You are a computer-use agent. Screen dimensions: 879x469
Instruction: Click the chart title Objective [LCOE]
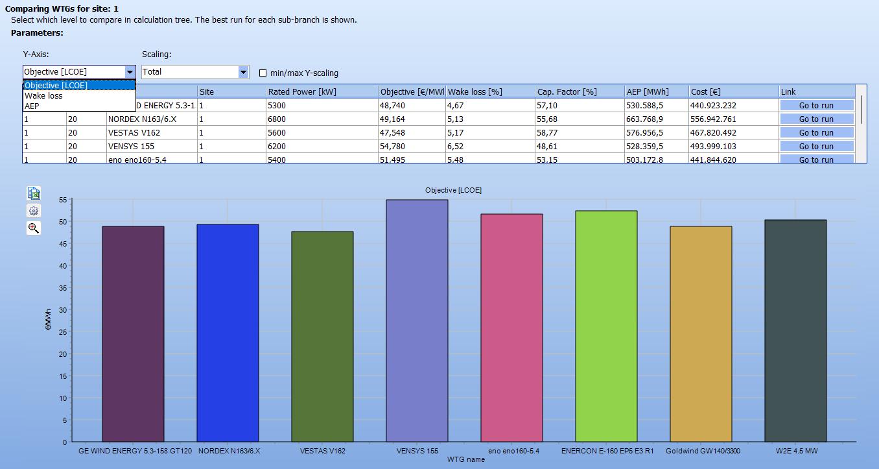[x=453, y=190]
